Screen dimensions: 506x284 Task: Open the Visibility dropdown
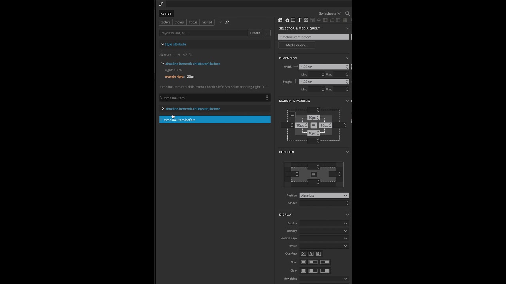point(324,231)
